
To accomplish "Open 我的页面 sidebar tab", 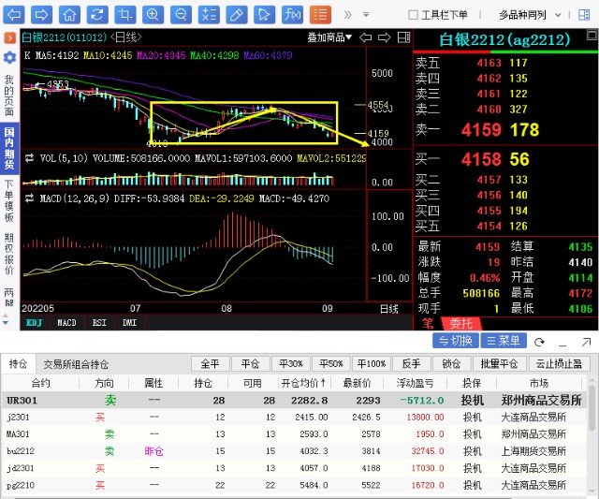I will [8, 95].
